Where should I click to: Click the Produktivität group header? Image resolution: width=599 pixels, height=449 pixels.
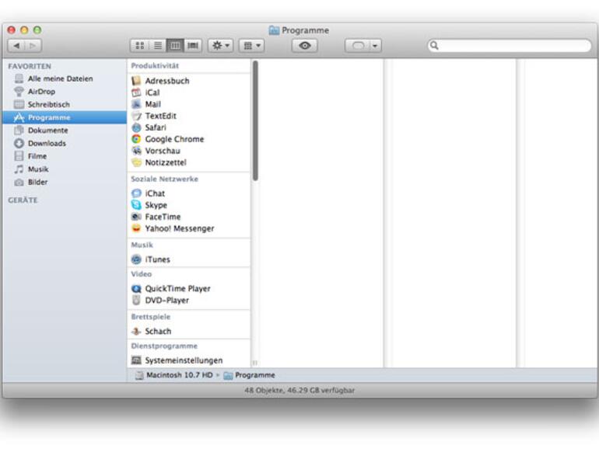pos(155,65)
